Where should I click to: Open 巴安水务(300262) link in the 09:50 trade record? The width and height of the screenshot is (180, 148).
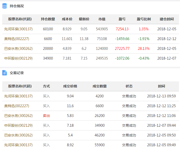18,135
